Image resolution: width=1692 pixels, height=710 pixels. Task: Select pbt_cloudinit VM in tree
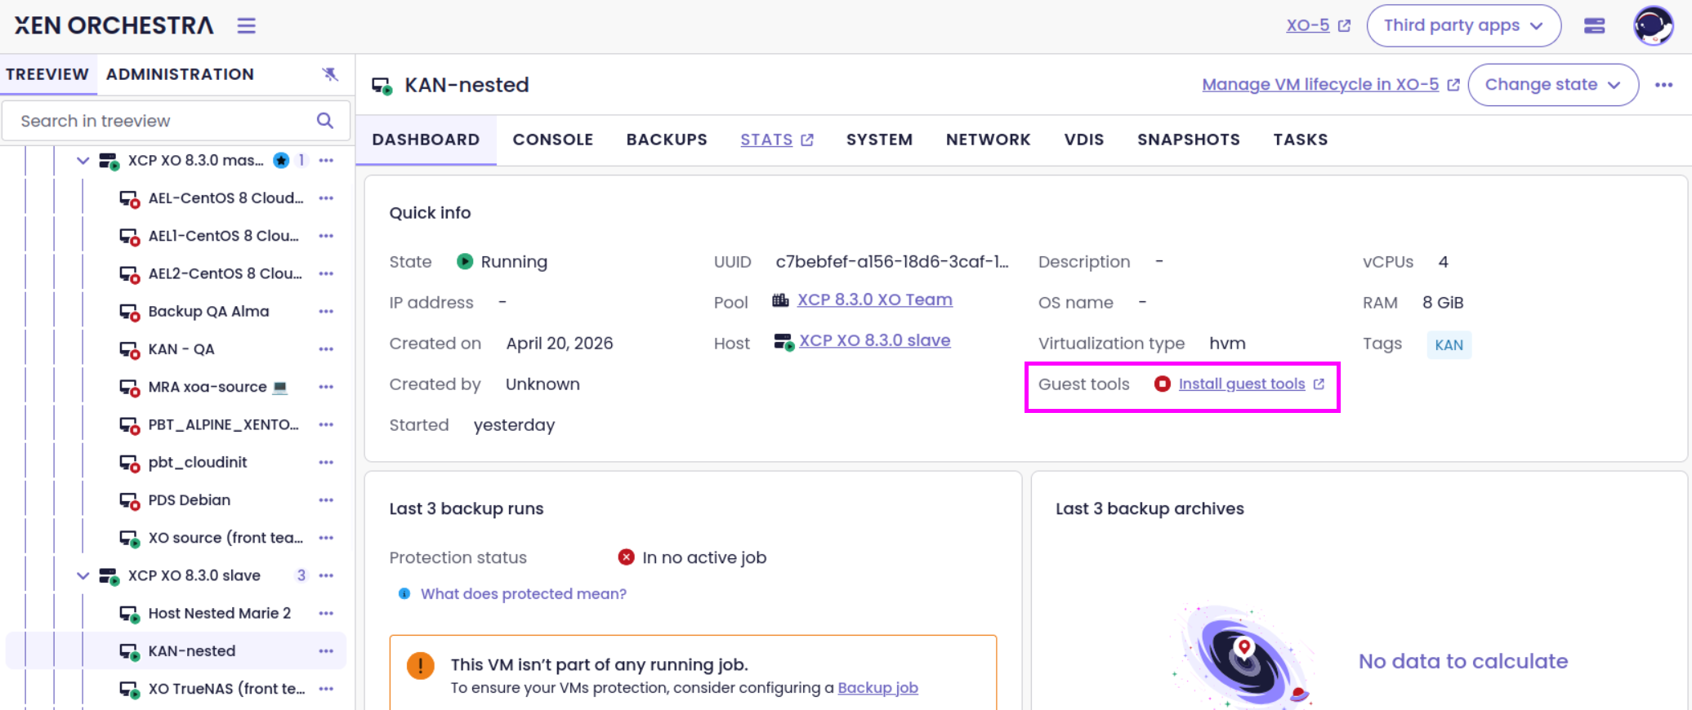[198, 462]
